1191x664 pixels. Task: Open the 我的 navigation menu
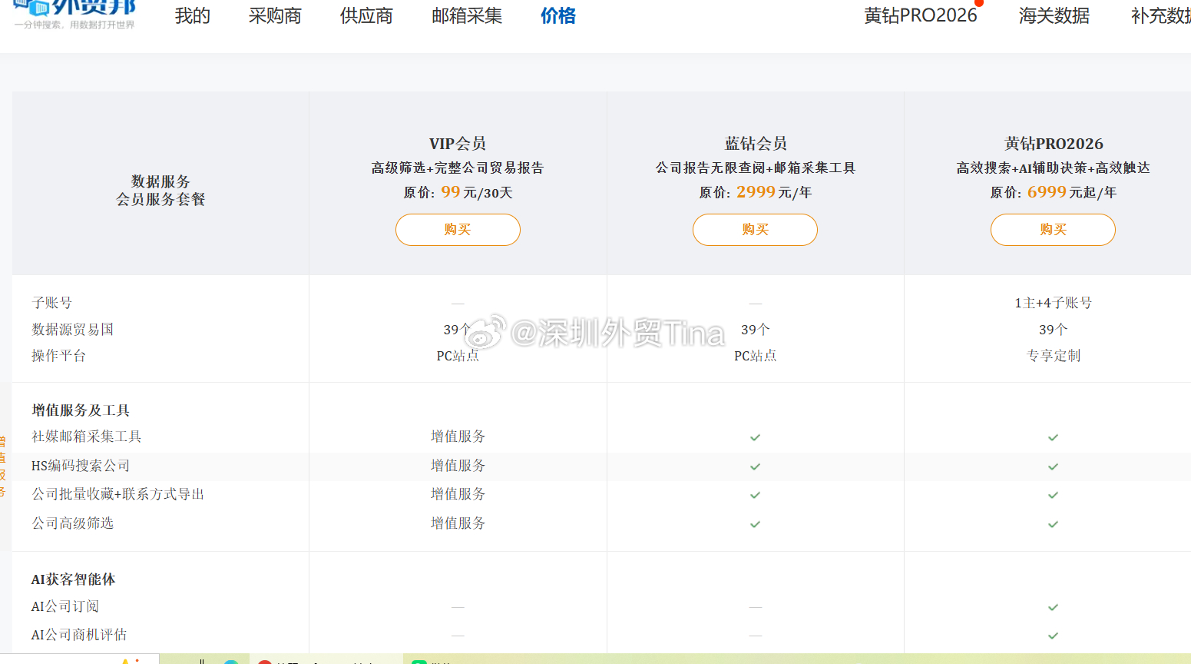coord(192,15)
